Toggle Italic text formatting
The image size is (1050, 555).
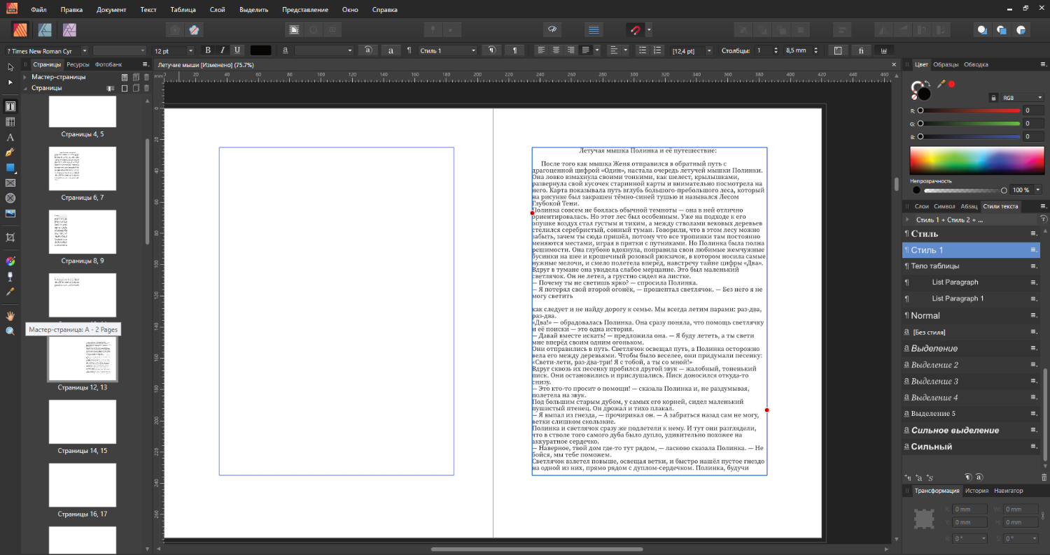coord(223,50)
